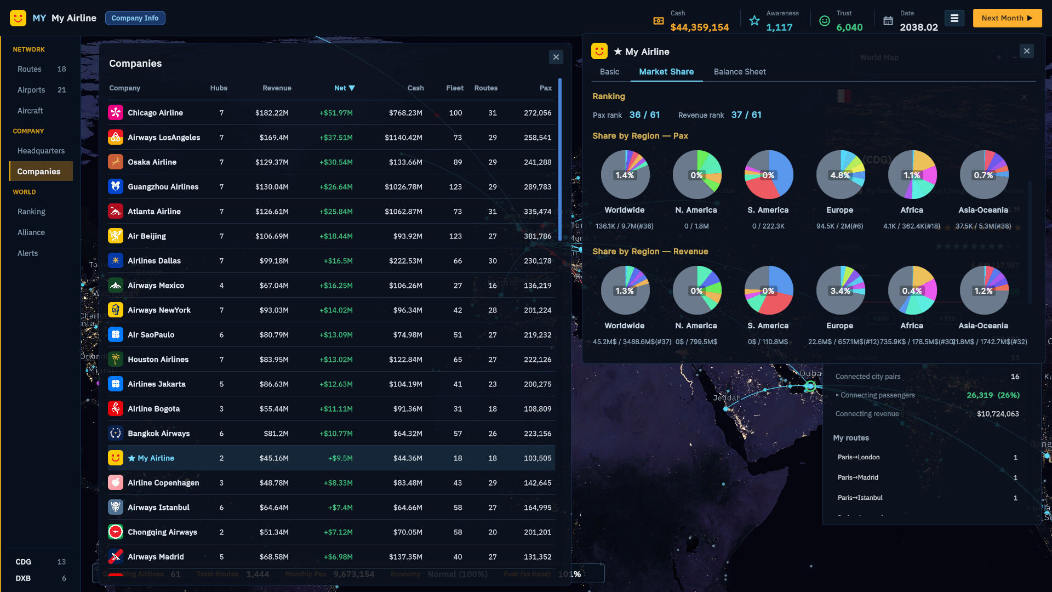Open the hamburger menu icon

(x=954, y=18)
